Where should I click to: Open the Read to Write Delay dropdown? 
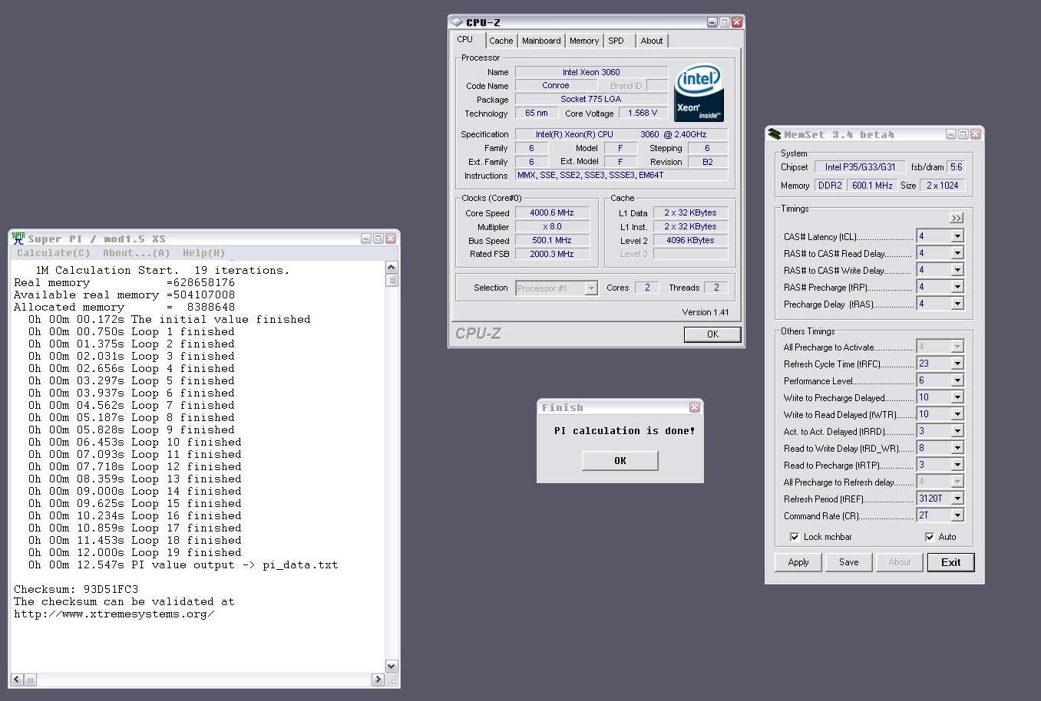click(957, 448)
